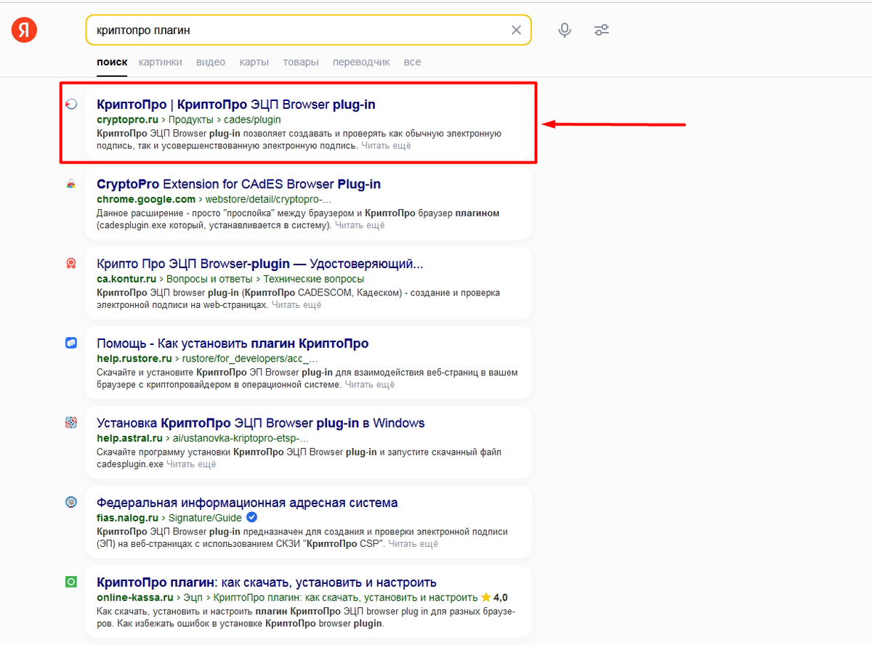Click the fias.nalog.ru result favicon
This screenshot has height=645, width=872.
point(71,503)
